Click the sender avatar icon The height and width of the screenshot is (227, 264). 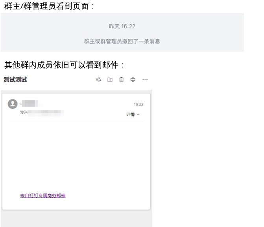tap(13, 104)
